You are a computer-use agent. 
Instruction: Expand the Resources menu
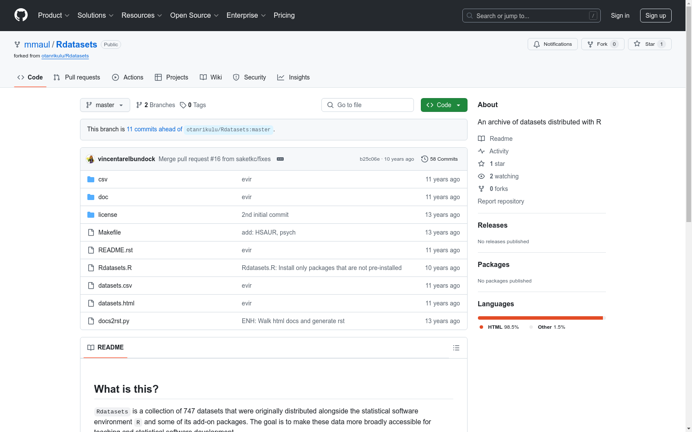(x=142, y=15)
